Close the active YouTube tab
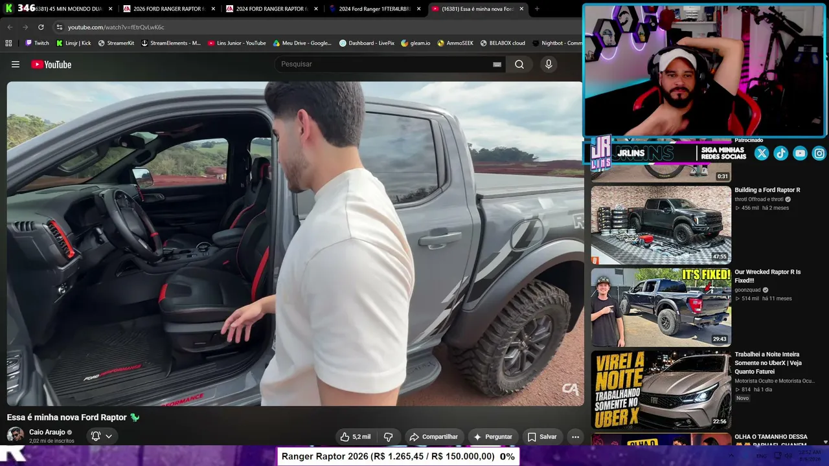 tap(521, 9)
